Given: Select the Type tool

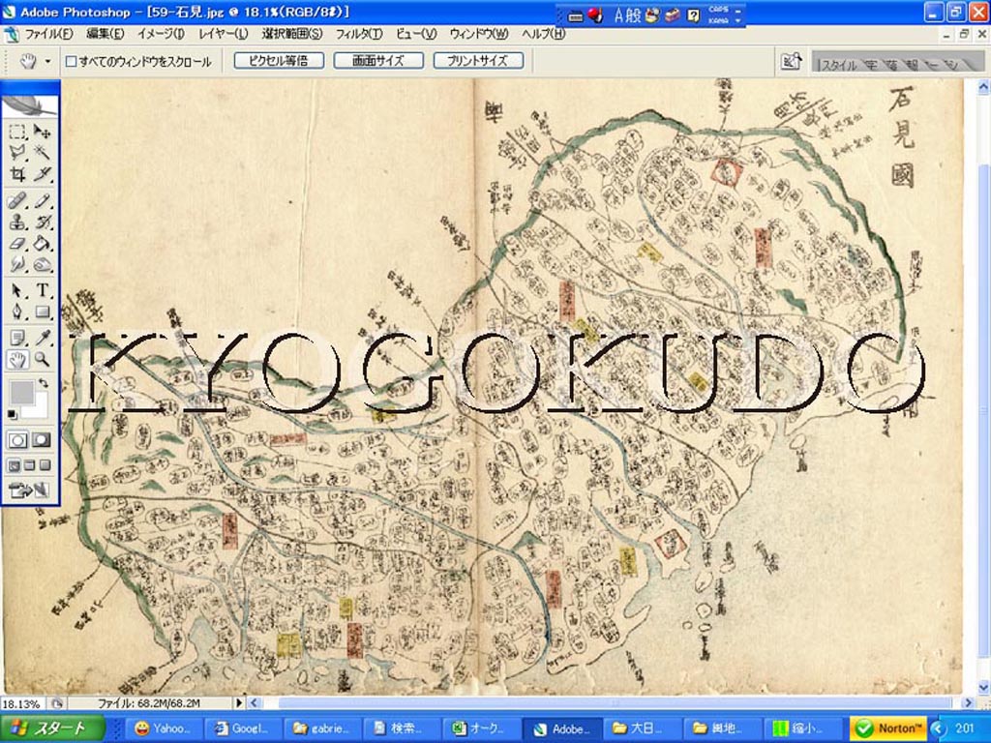Looking at the screenshot, I should (x=42, y=291).
